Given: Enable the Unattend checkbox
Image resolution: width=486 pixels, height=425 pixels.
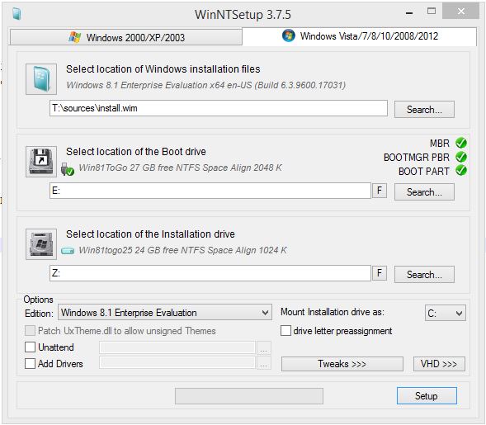Looking at the screenshot, I should (30, 347).
